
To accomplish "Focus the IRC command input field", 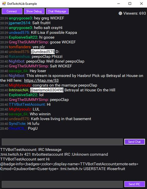I will click(x=62, y=184).
